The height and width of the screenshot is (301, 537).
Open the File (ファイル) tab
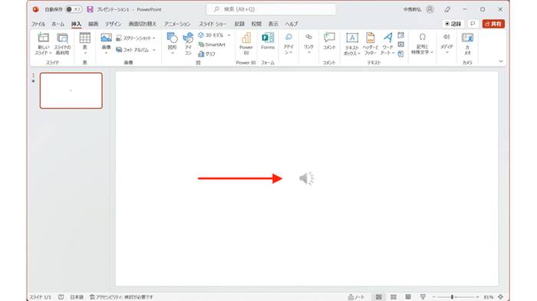point(38,24)
